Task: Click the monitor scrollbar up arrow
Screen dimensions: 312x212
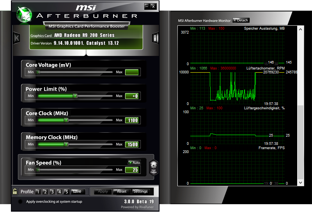Action: point(300,29)
